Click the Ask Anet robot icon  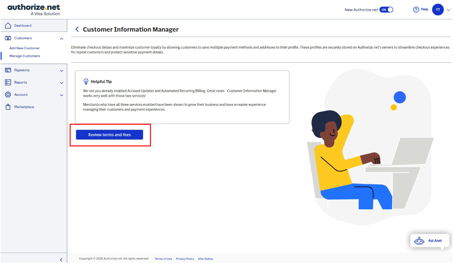pyautogui.click(x=419, y=241)
